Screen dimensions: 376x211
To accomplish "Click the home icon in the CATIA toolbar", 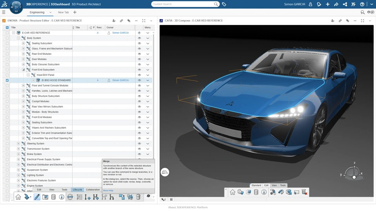I will [232, 192].
